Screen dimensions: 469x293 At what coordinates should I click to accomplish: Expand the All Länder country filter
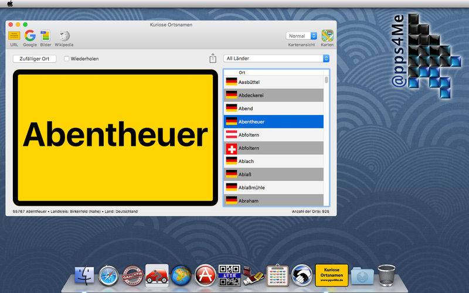276,59
